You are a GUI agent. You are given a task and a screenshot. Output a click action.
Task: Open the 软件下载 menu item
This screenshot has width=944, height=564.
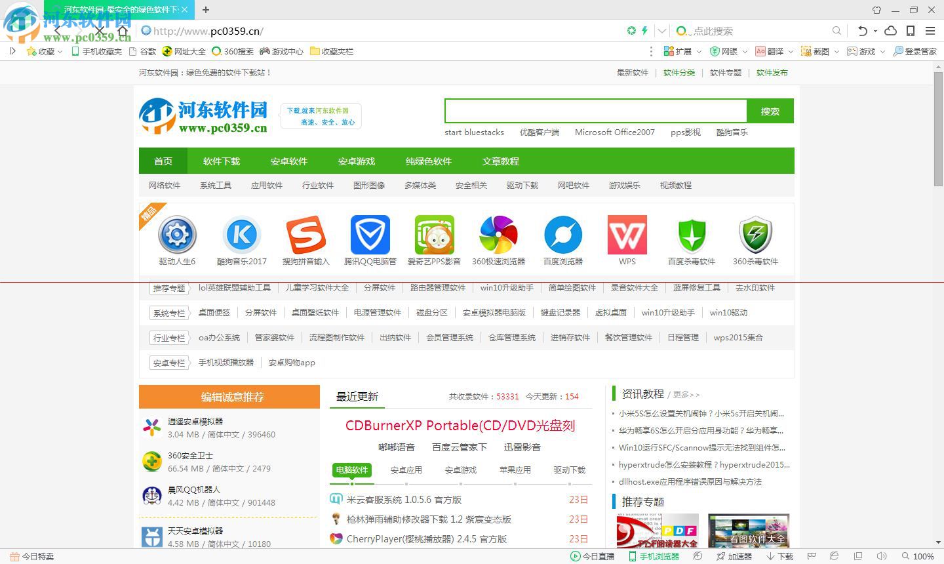click(222, 161)
